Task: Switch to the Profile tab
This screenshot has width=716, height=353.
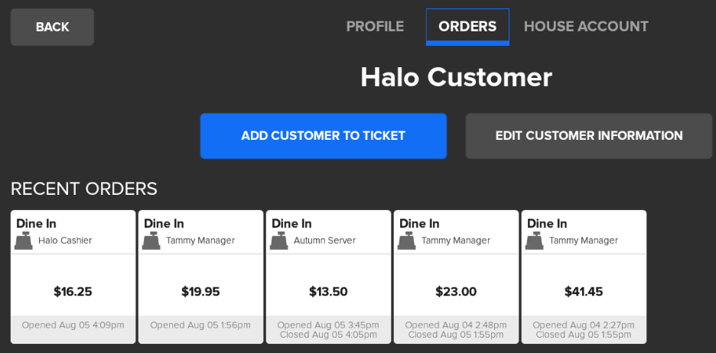Action: pos(375,27)
